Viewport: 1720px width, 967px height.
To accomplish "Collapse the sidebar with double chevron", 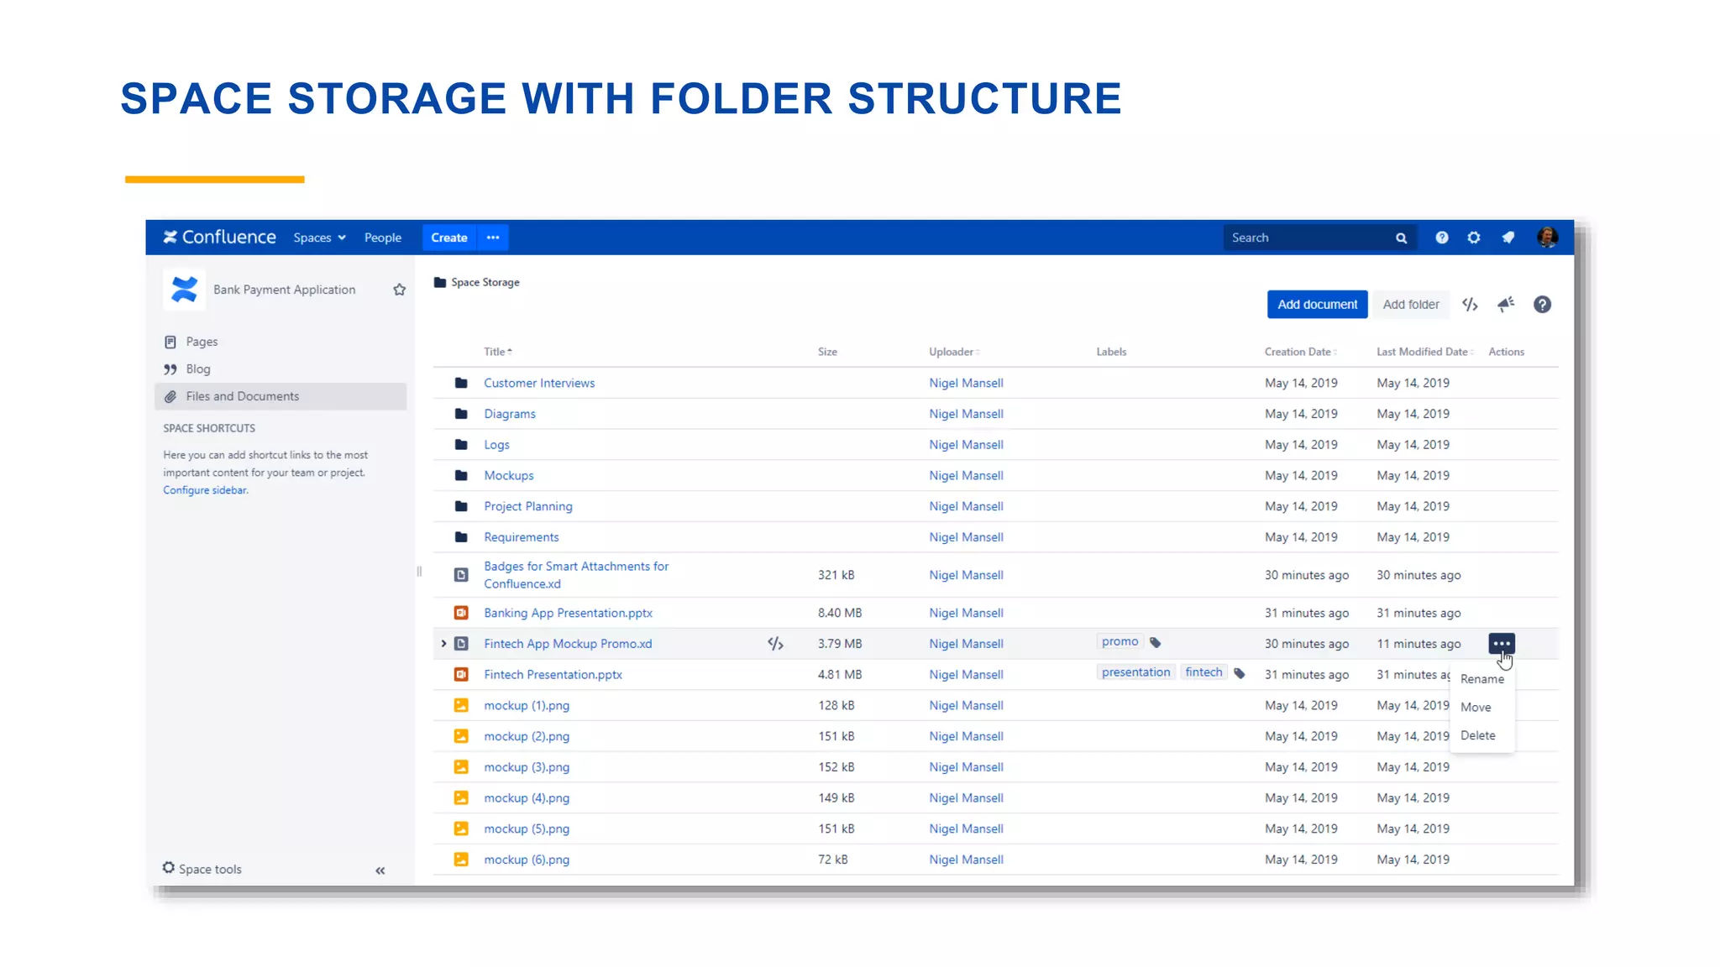I will 380,870.
